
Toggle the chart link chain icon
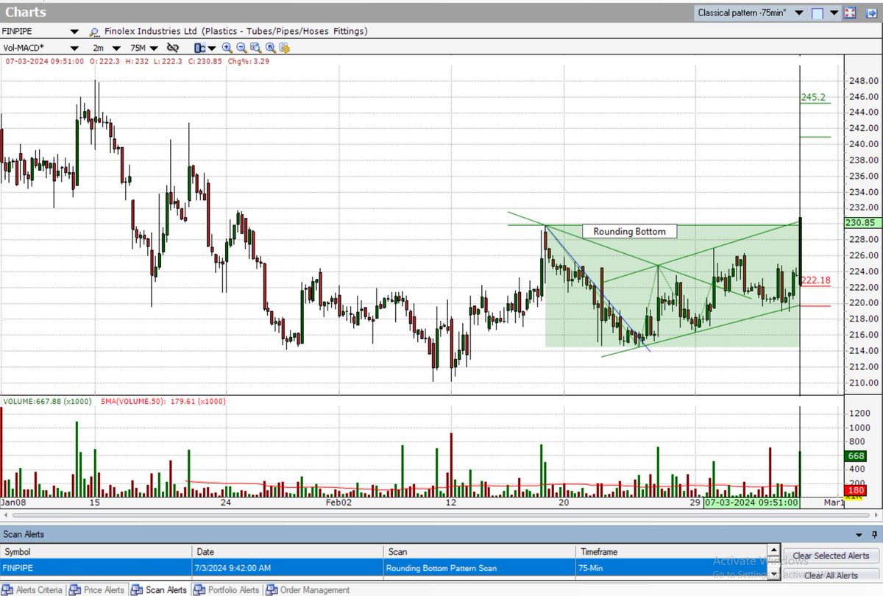tap(173, 48)
